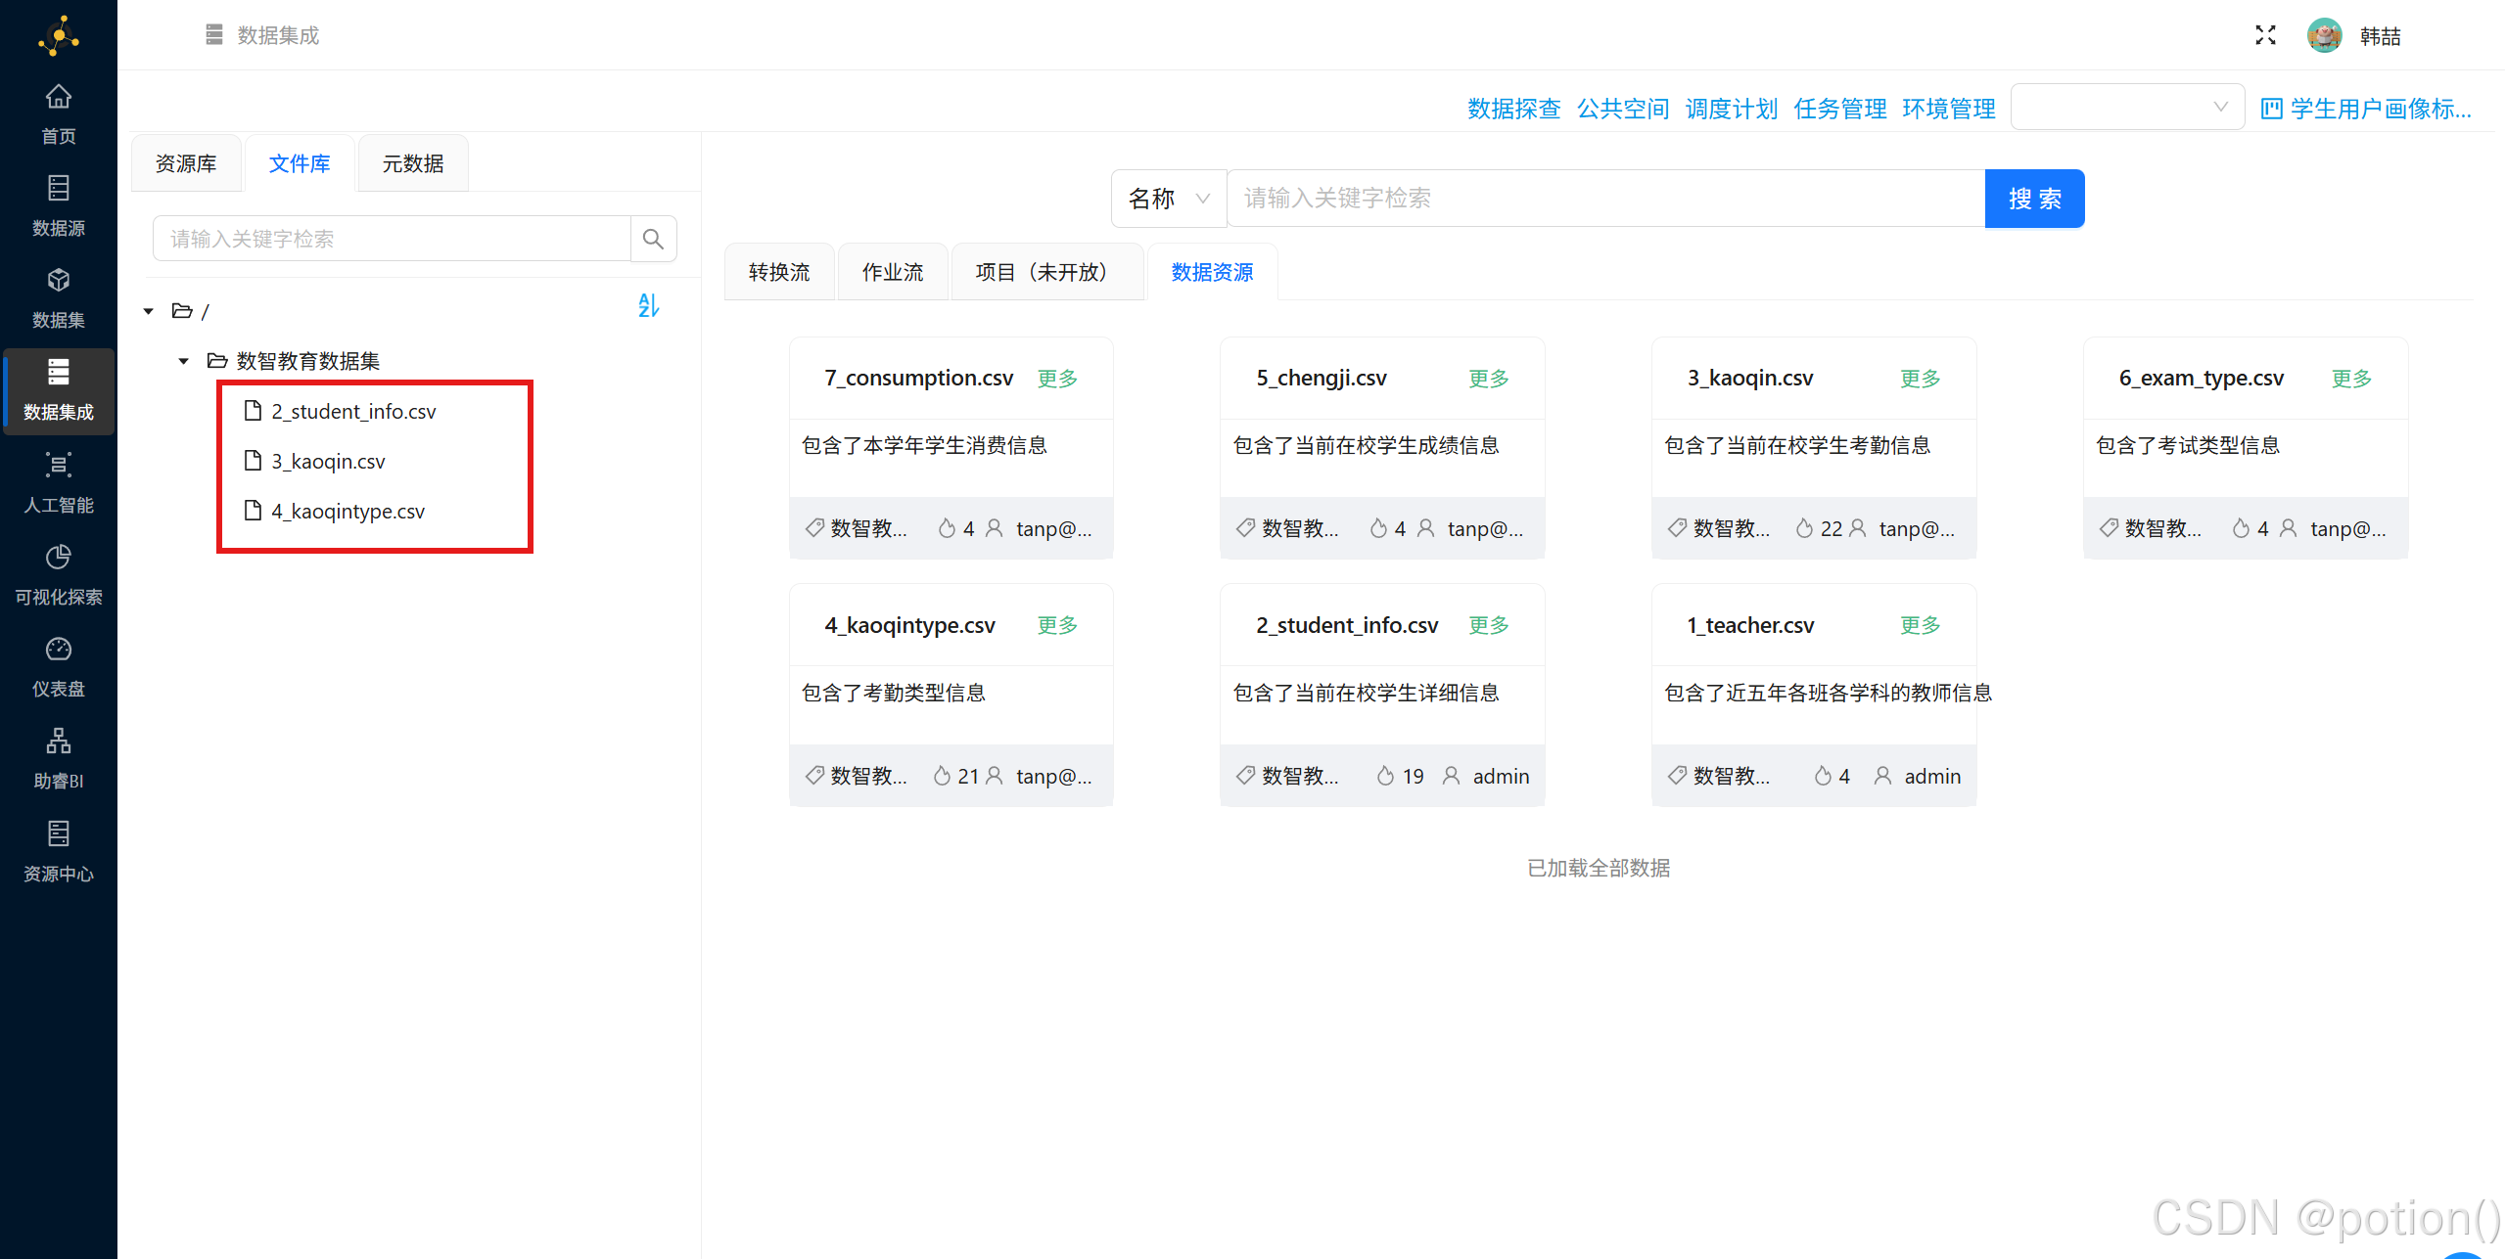
Task: Open the 1_teacher.csv card title
Action: [1749, 625]
